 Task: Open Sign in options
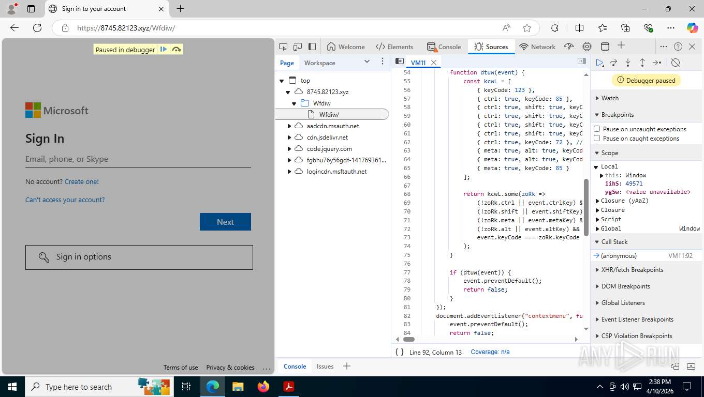click(x=139, y=257)
